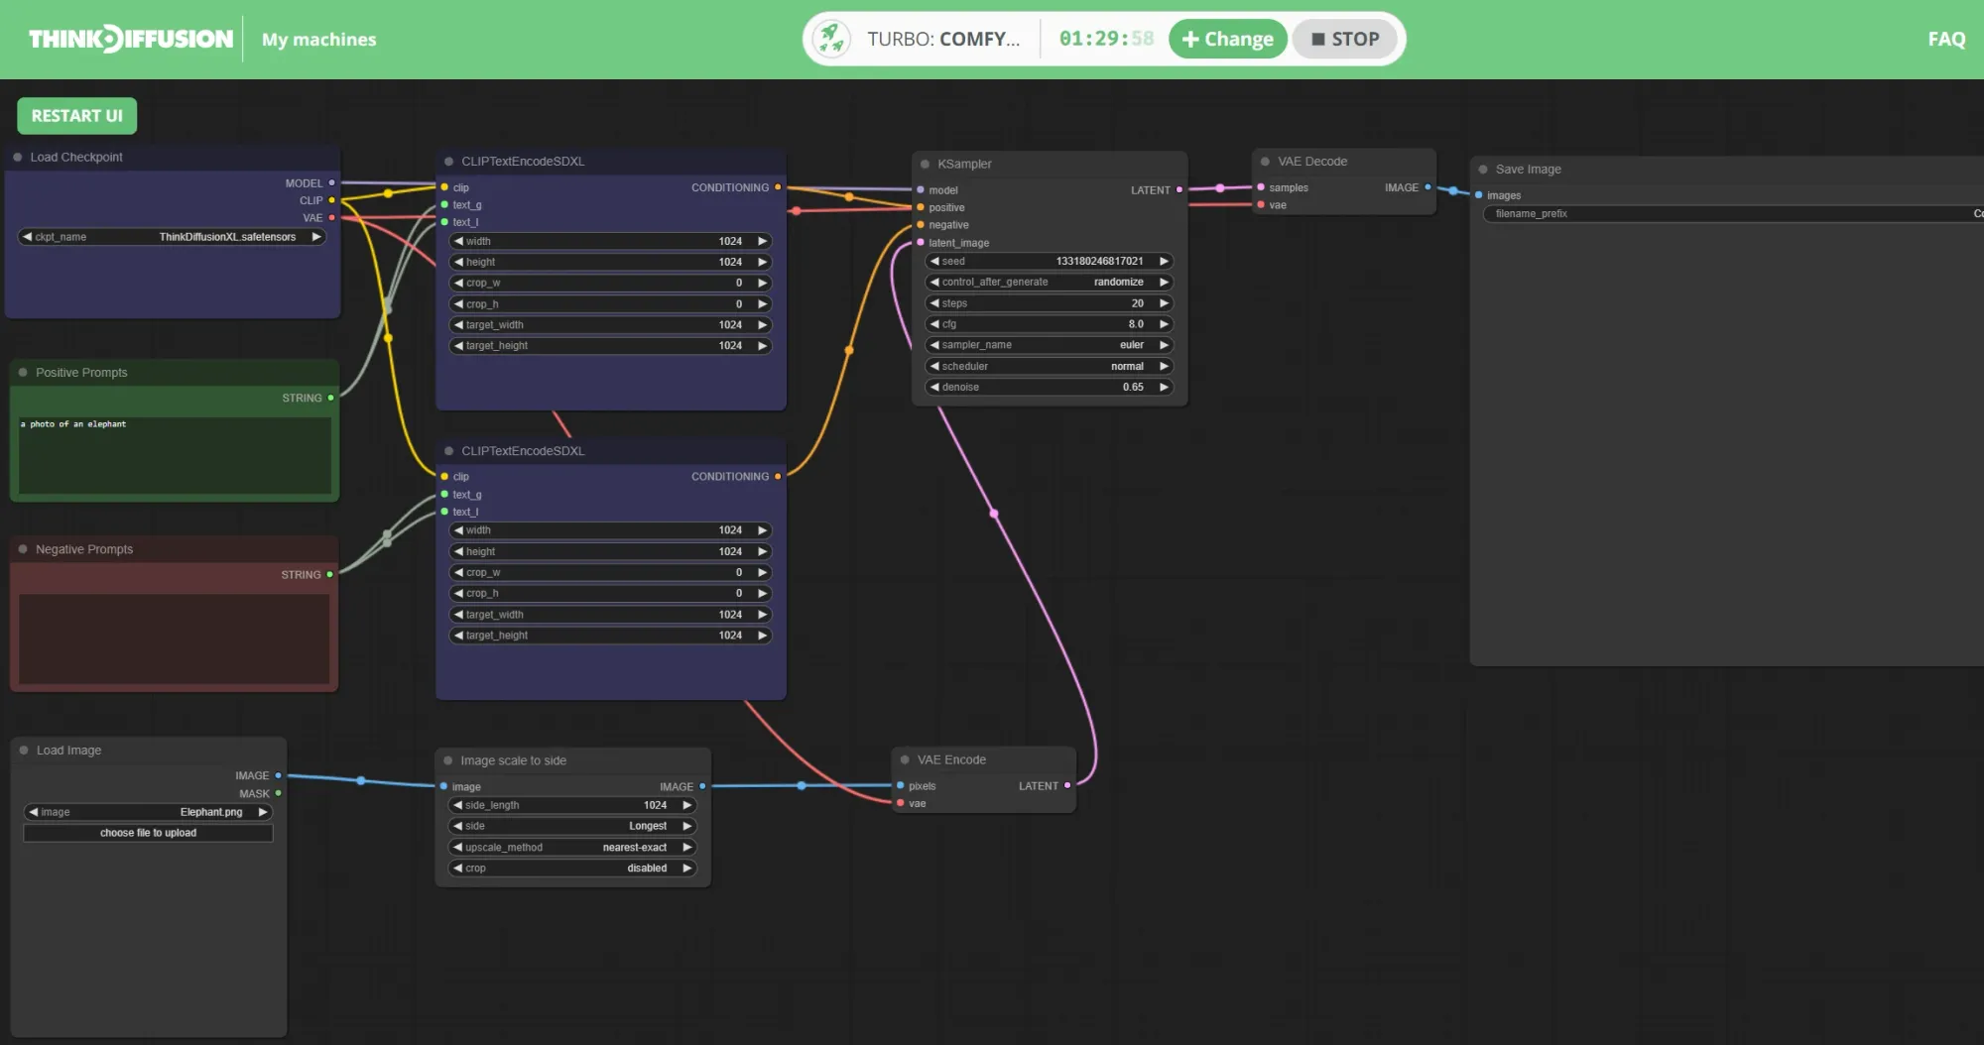Open the sampler_name selector showing euler
1984x1045 pixels.
point(1048,344)
